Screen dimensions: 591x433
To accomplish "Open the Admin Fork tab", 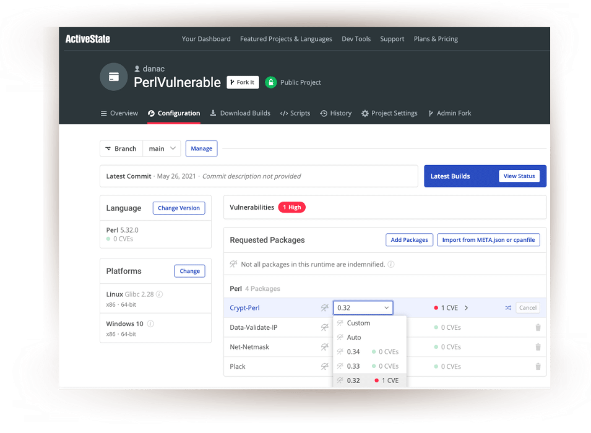I will point(450,113).
